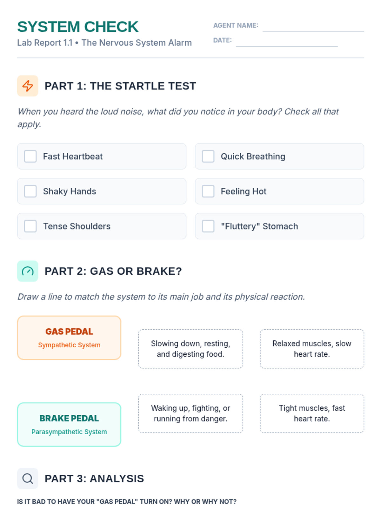Check the Fast Heartbeat checkbox

coord(30,156)
